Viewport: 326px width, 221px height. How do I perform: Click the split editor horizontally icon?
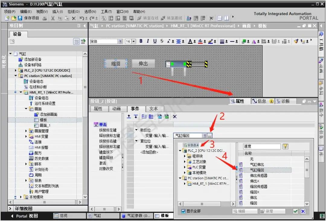(220, 18)
